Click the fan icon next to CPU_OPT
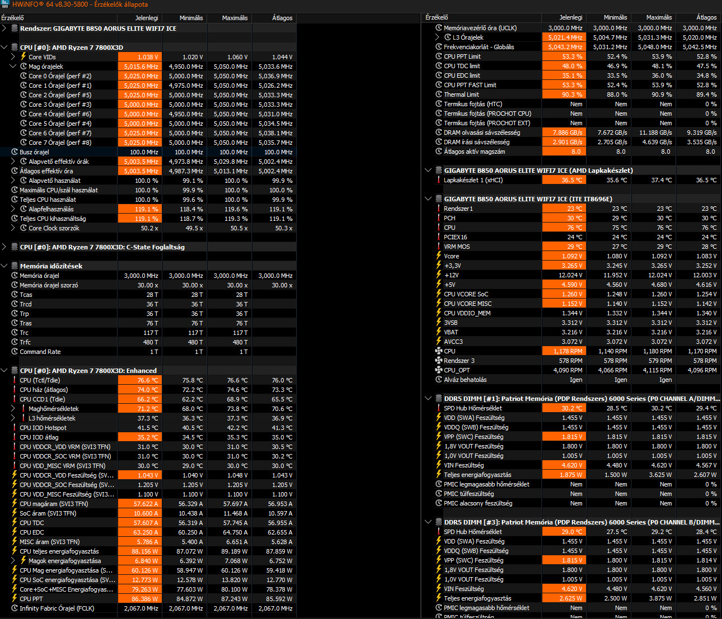722x619 pixels. point(439,370)
